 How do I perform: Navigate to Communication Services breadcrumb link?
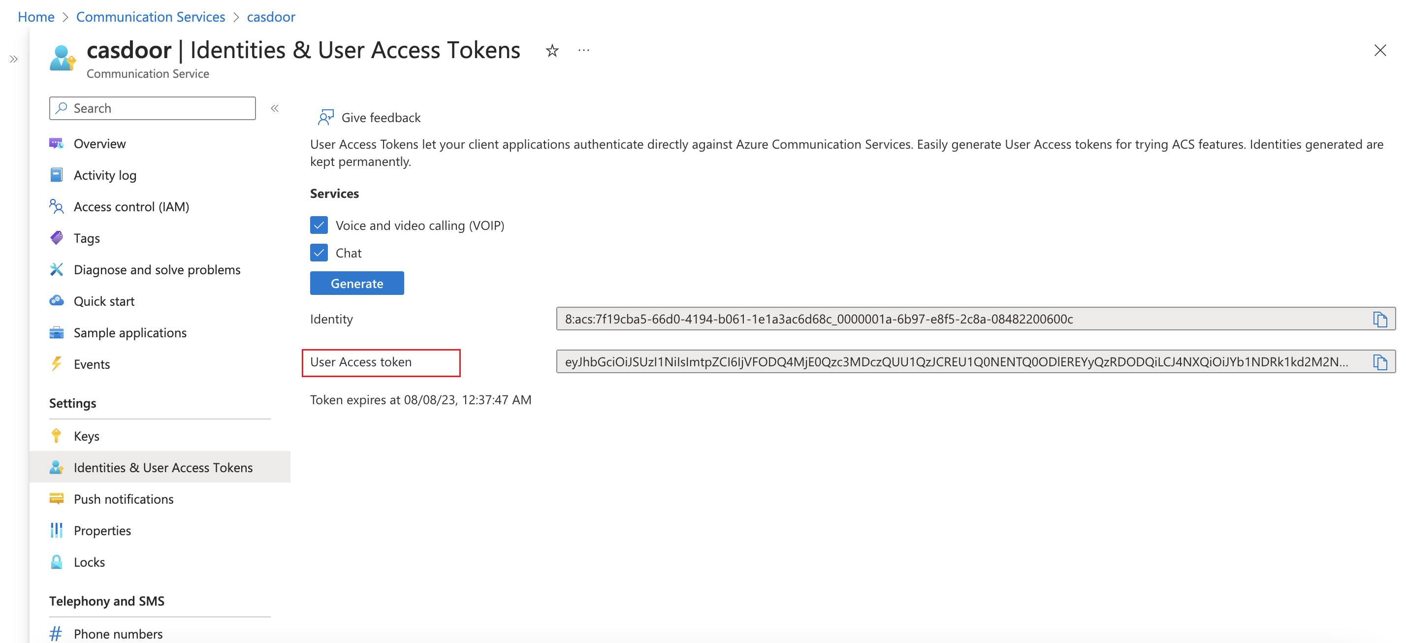[150, 16]
